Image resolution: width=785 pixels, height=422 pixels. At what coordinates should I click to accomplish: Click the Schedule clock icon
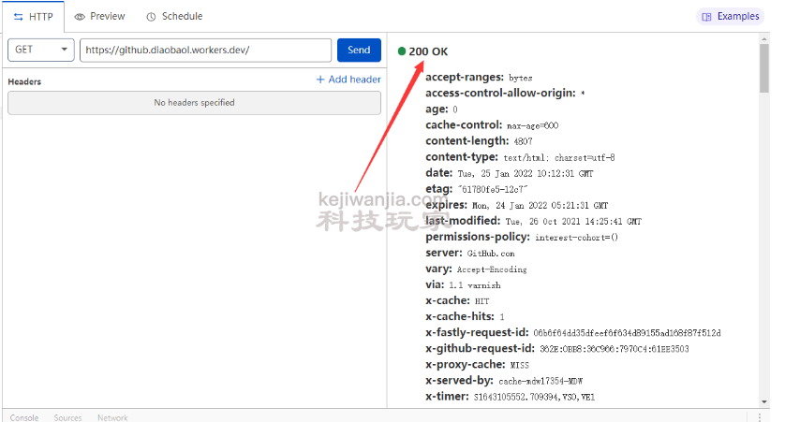point(152,17)
